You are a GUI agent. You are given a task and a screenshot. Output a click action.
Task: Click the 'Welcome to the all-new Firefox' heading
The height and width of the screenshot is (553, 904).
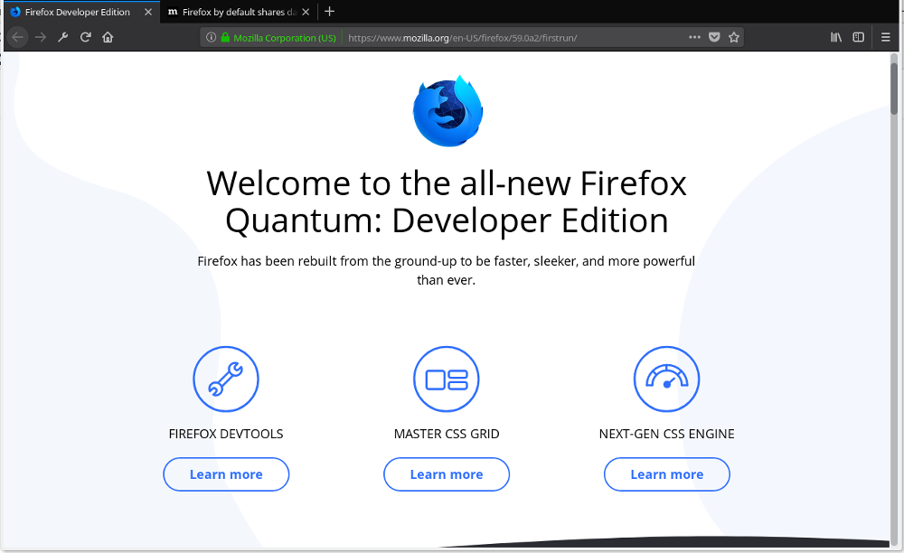(447, 202)
